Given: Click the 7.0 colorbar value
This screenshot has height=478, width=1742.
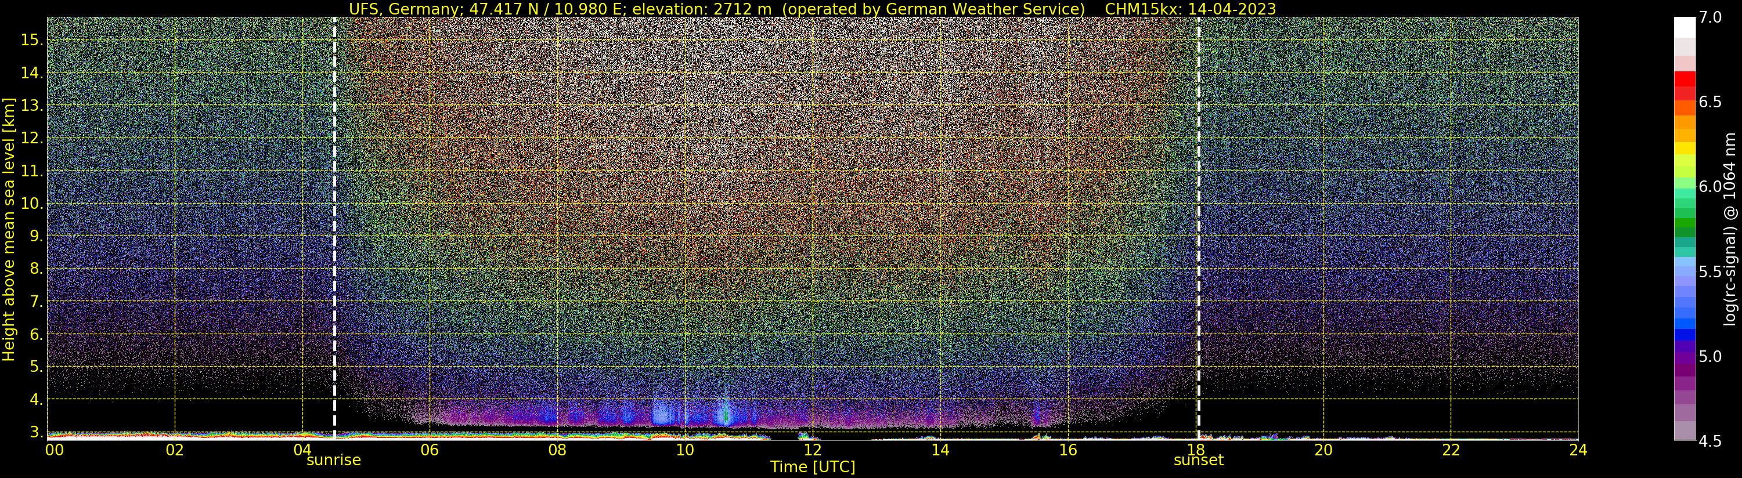Looking at the screenshot, I should coord(1710,17).
